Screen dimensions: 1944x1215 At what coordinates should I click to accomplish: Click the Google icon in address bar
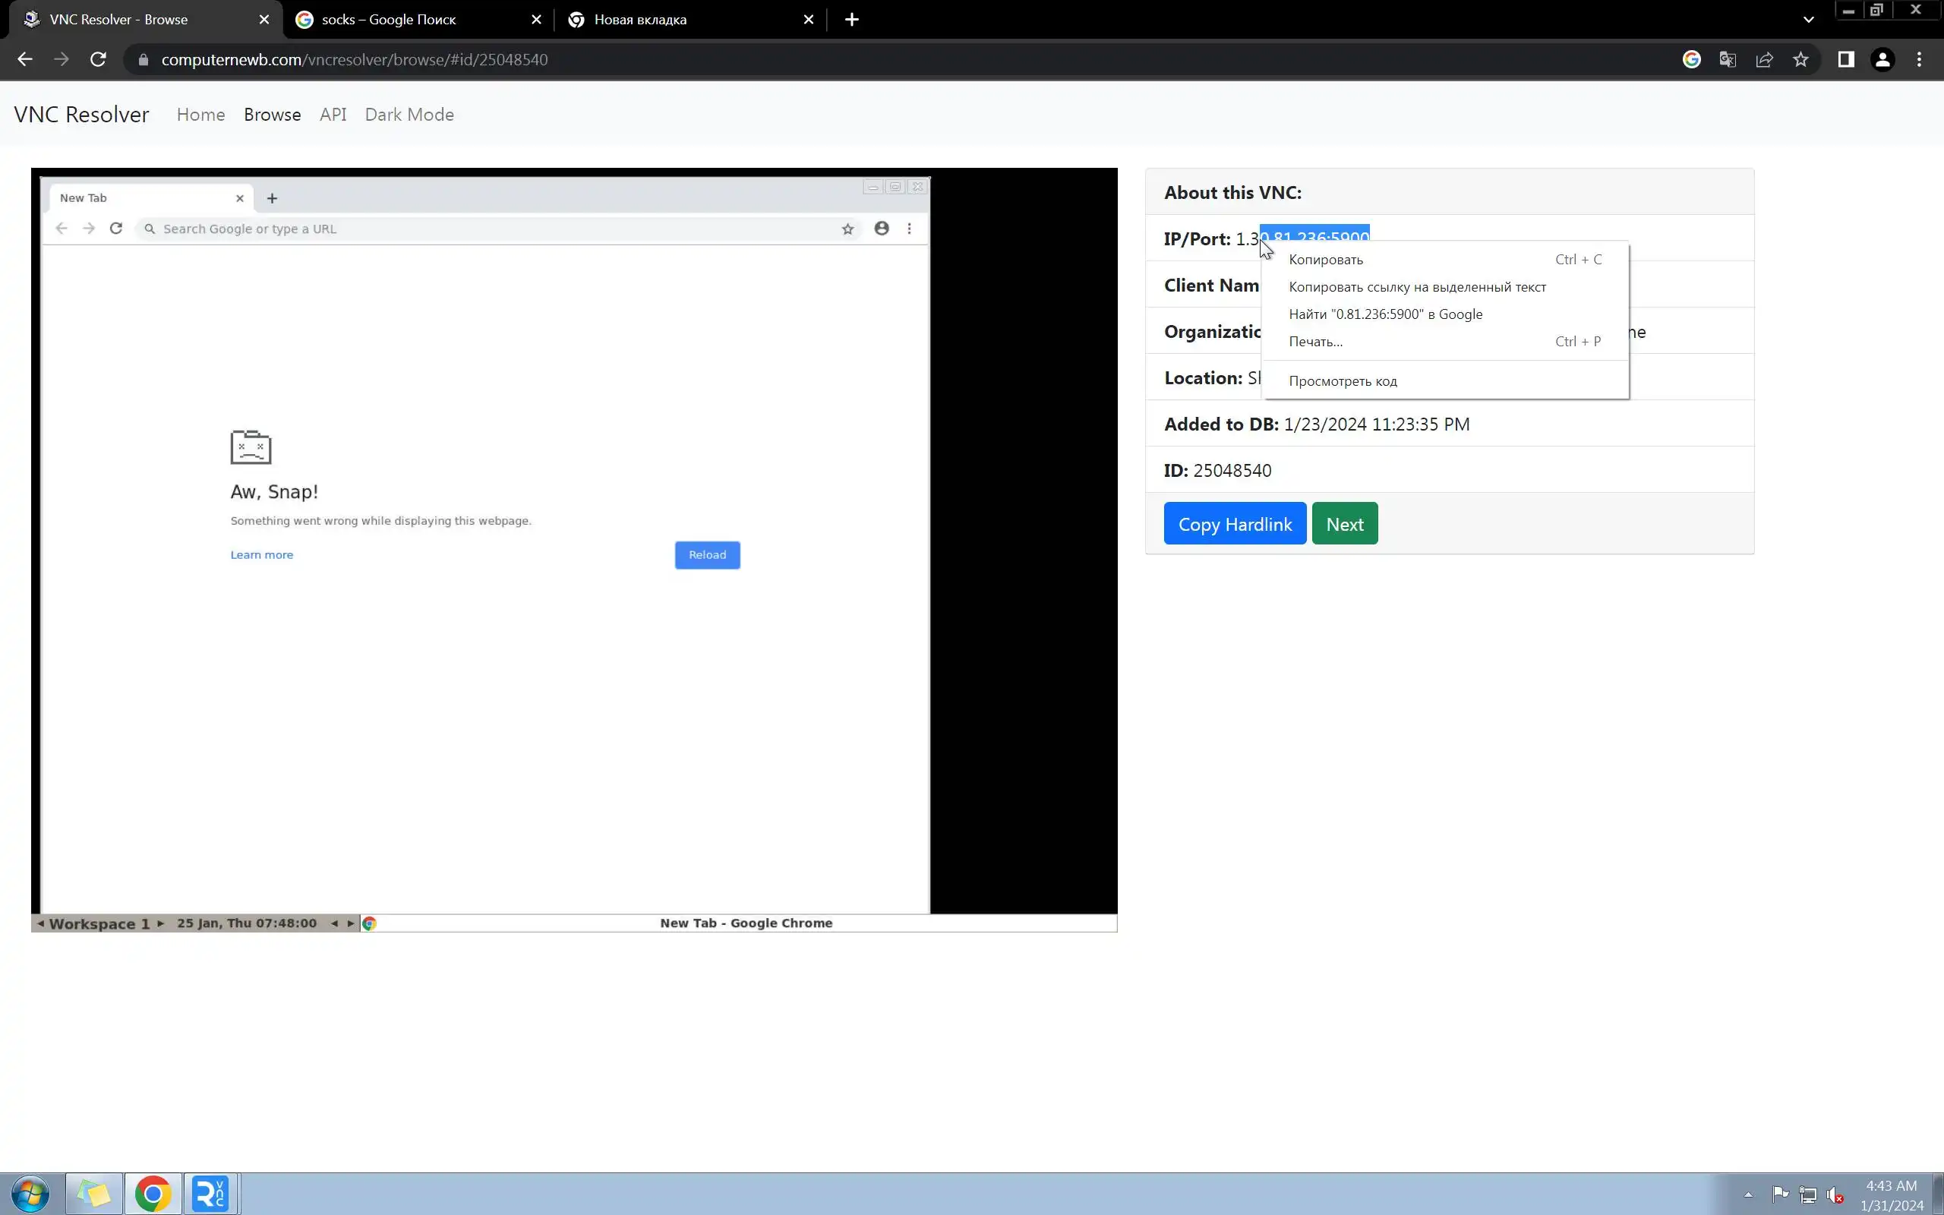[1691, 59]
